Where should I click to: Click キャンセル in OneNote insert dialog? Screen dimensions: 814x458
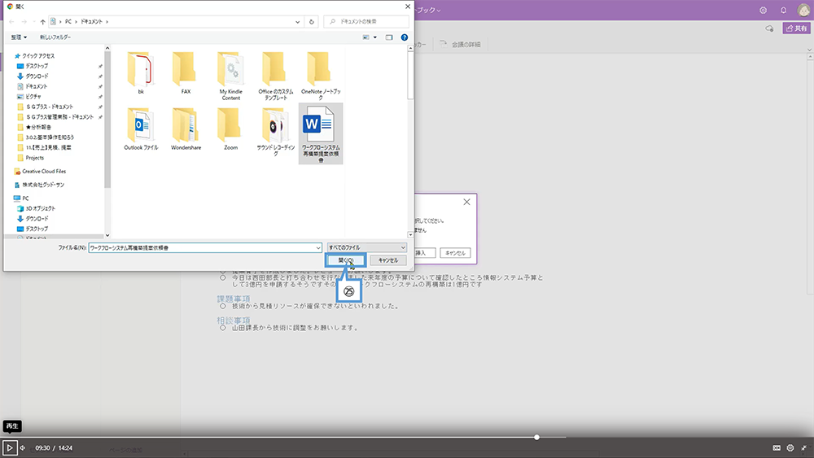pos(455,253)
